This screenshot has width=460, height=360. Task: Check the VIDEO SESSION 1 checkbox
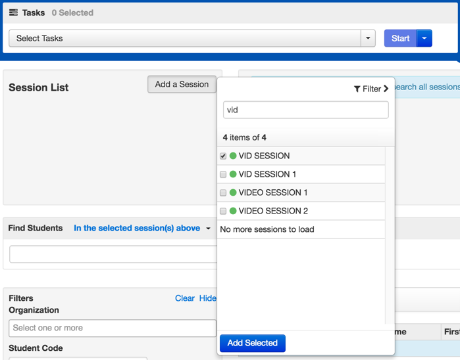click(x=223, y=193)
